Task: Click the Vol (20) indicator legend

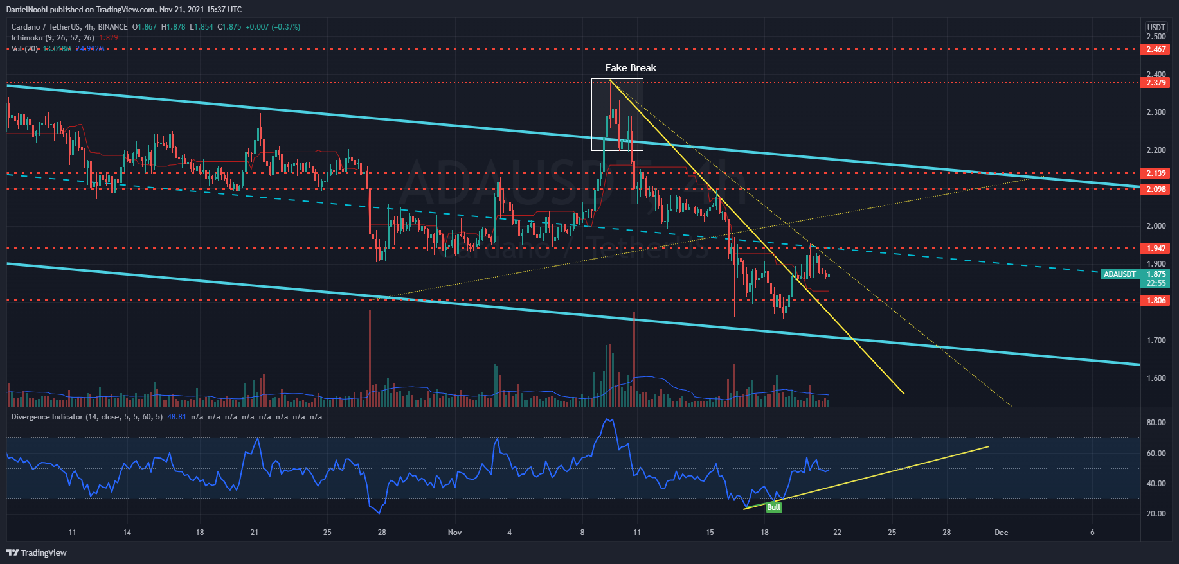Action: pyautogui.click(x=25, y=49)
